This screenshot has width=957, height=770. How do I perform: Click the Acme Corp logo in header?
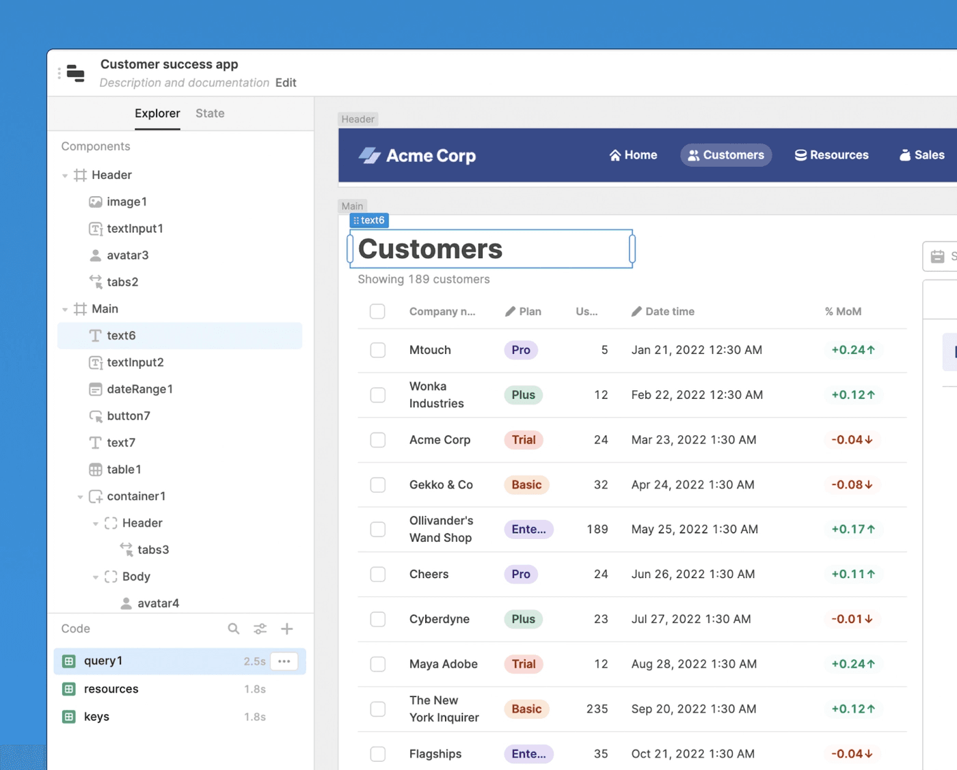(x=418, y=156)
